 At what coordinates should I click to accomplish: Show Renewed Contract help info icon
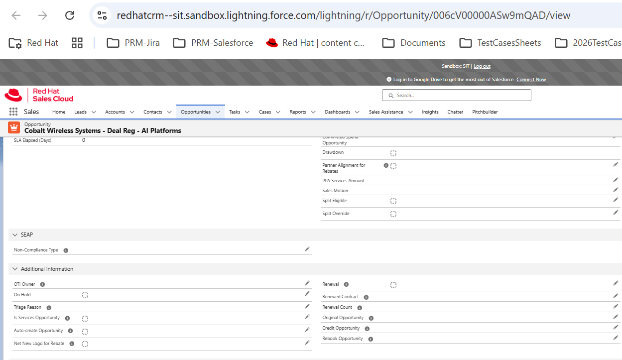pyautogui.click(x=366, y=297)
